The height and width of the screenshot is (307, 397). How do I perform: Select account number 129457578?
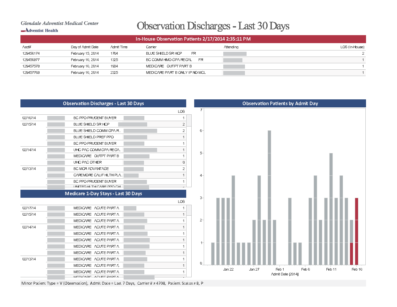[31, 66]
